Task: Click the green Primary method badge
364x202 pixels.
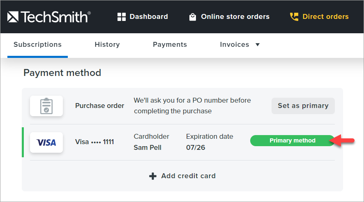Action: point(292,140)
